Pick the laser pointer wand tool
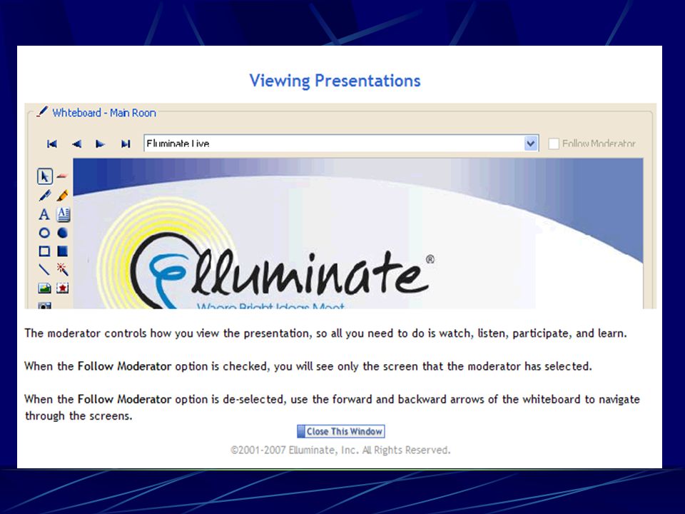 [63, 269]
